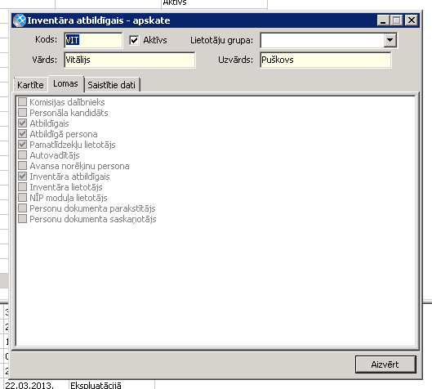Click the Uzvārds field containing Puškovs

[325, 60]
